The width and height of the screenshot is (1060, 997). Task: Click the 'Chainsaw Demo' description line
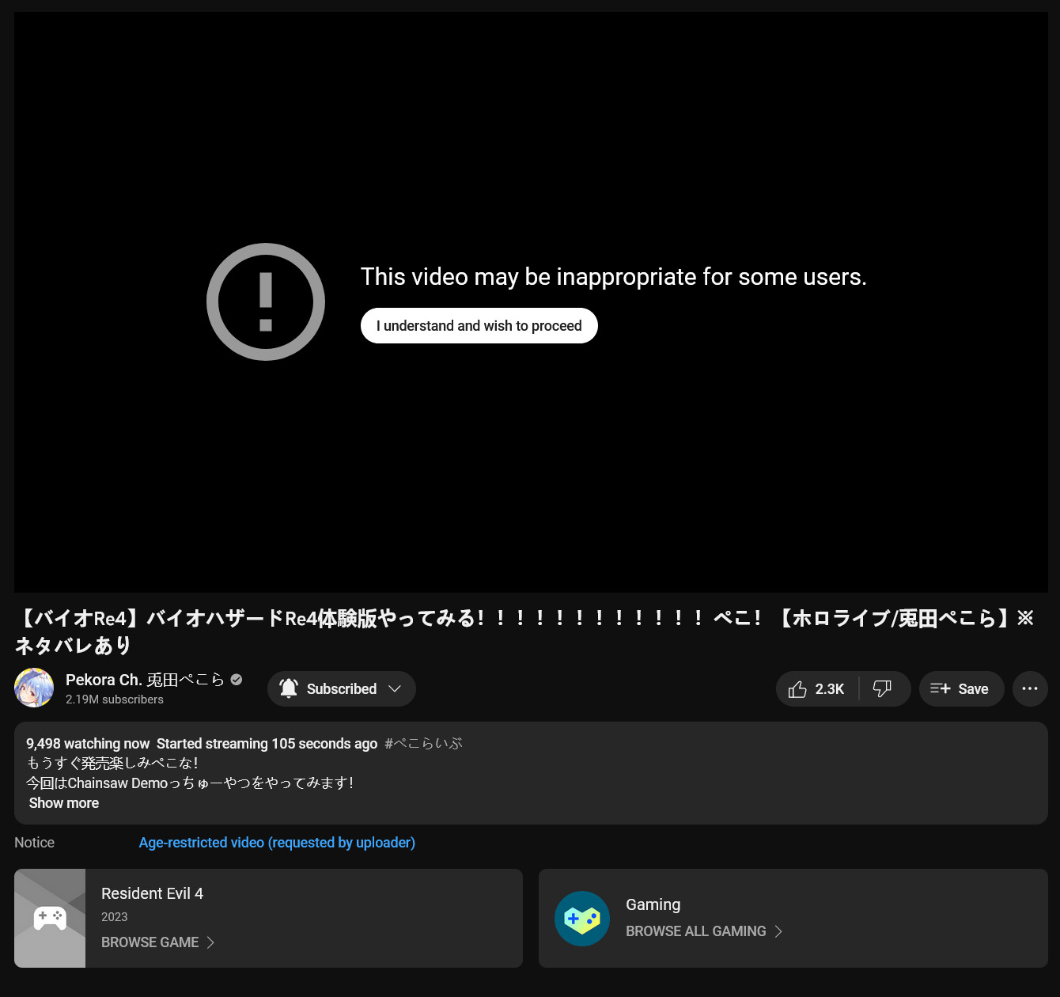tap(190, 783)
